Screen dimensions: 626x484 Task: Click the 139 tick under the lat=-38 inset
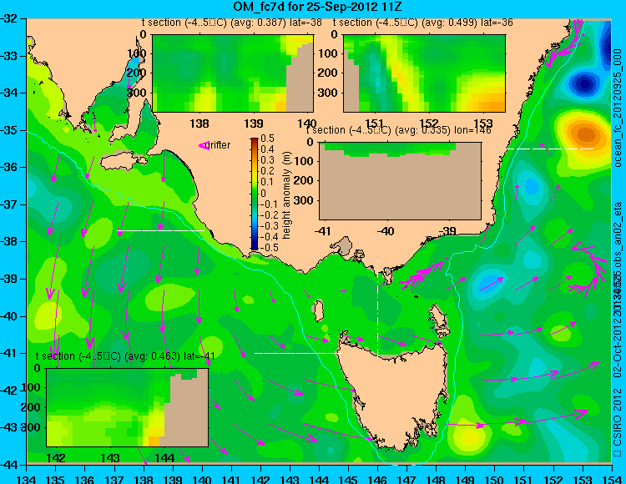(x=254, y=124)
